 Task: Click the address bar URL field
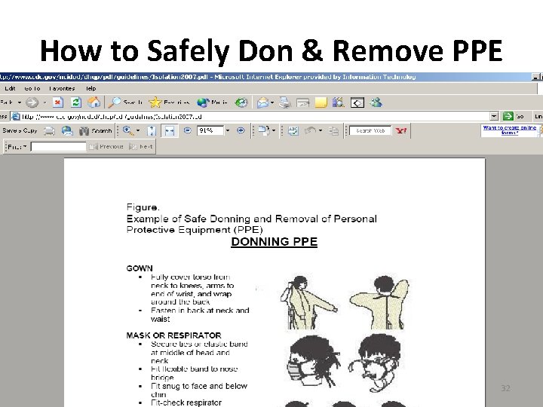click(250, 116)
